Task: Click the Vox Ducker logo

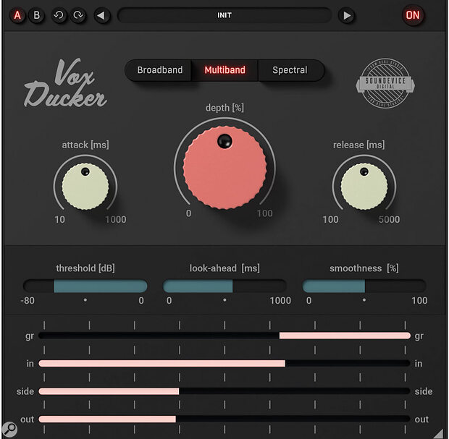Action: pyautogui.click(x=65, y=83)
